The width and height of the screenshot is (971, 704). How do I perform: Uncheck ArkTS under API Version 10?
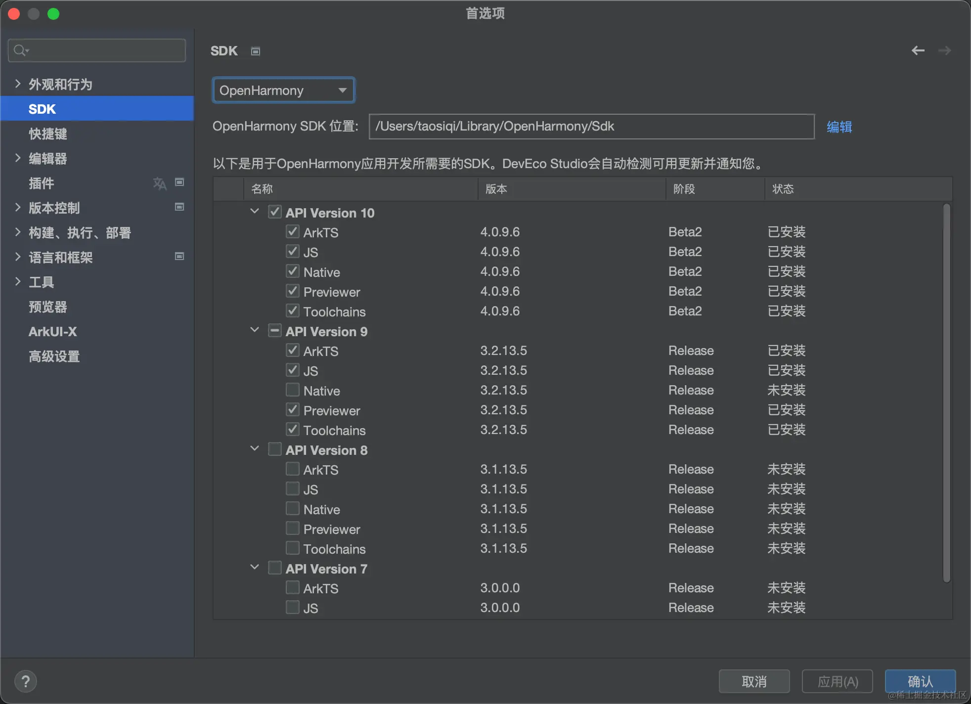tap(293, 231)
